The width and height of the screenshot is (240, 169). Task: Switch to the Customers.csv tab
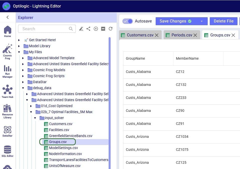click(x=140, y=35)
